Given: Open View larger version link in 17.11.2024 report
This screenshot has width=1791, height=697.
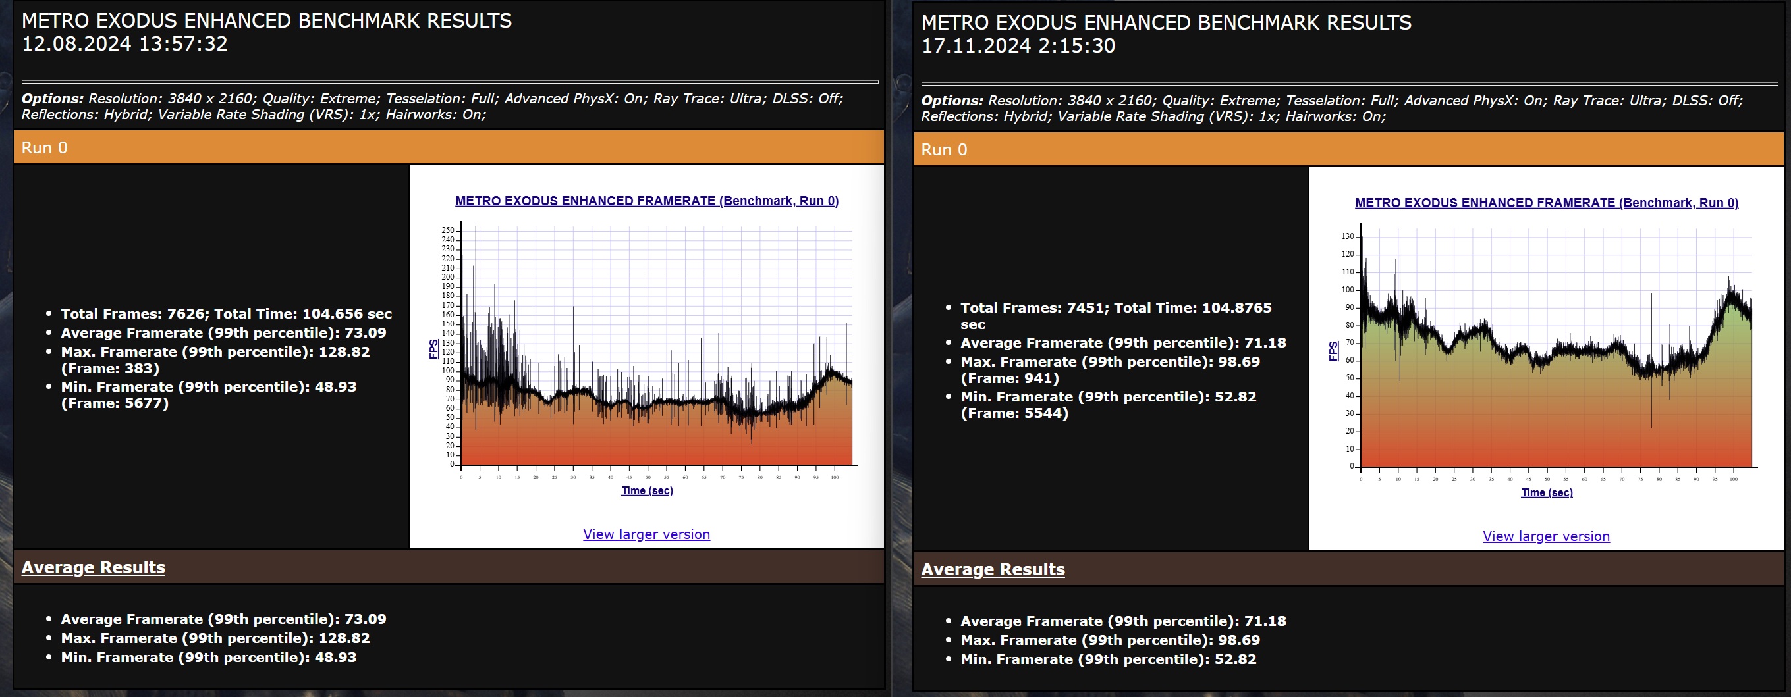Looking at the screenshot, I should [x=1546, y=536].
